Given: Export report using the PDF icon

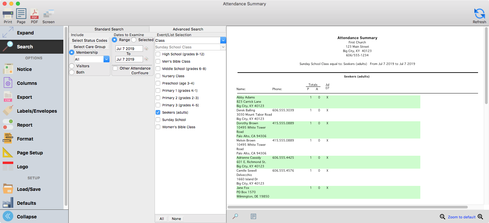Looking at the screenshot, I should [35, 14].
